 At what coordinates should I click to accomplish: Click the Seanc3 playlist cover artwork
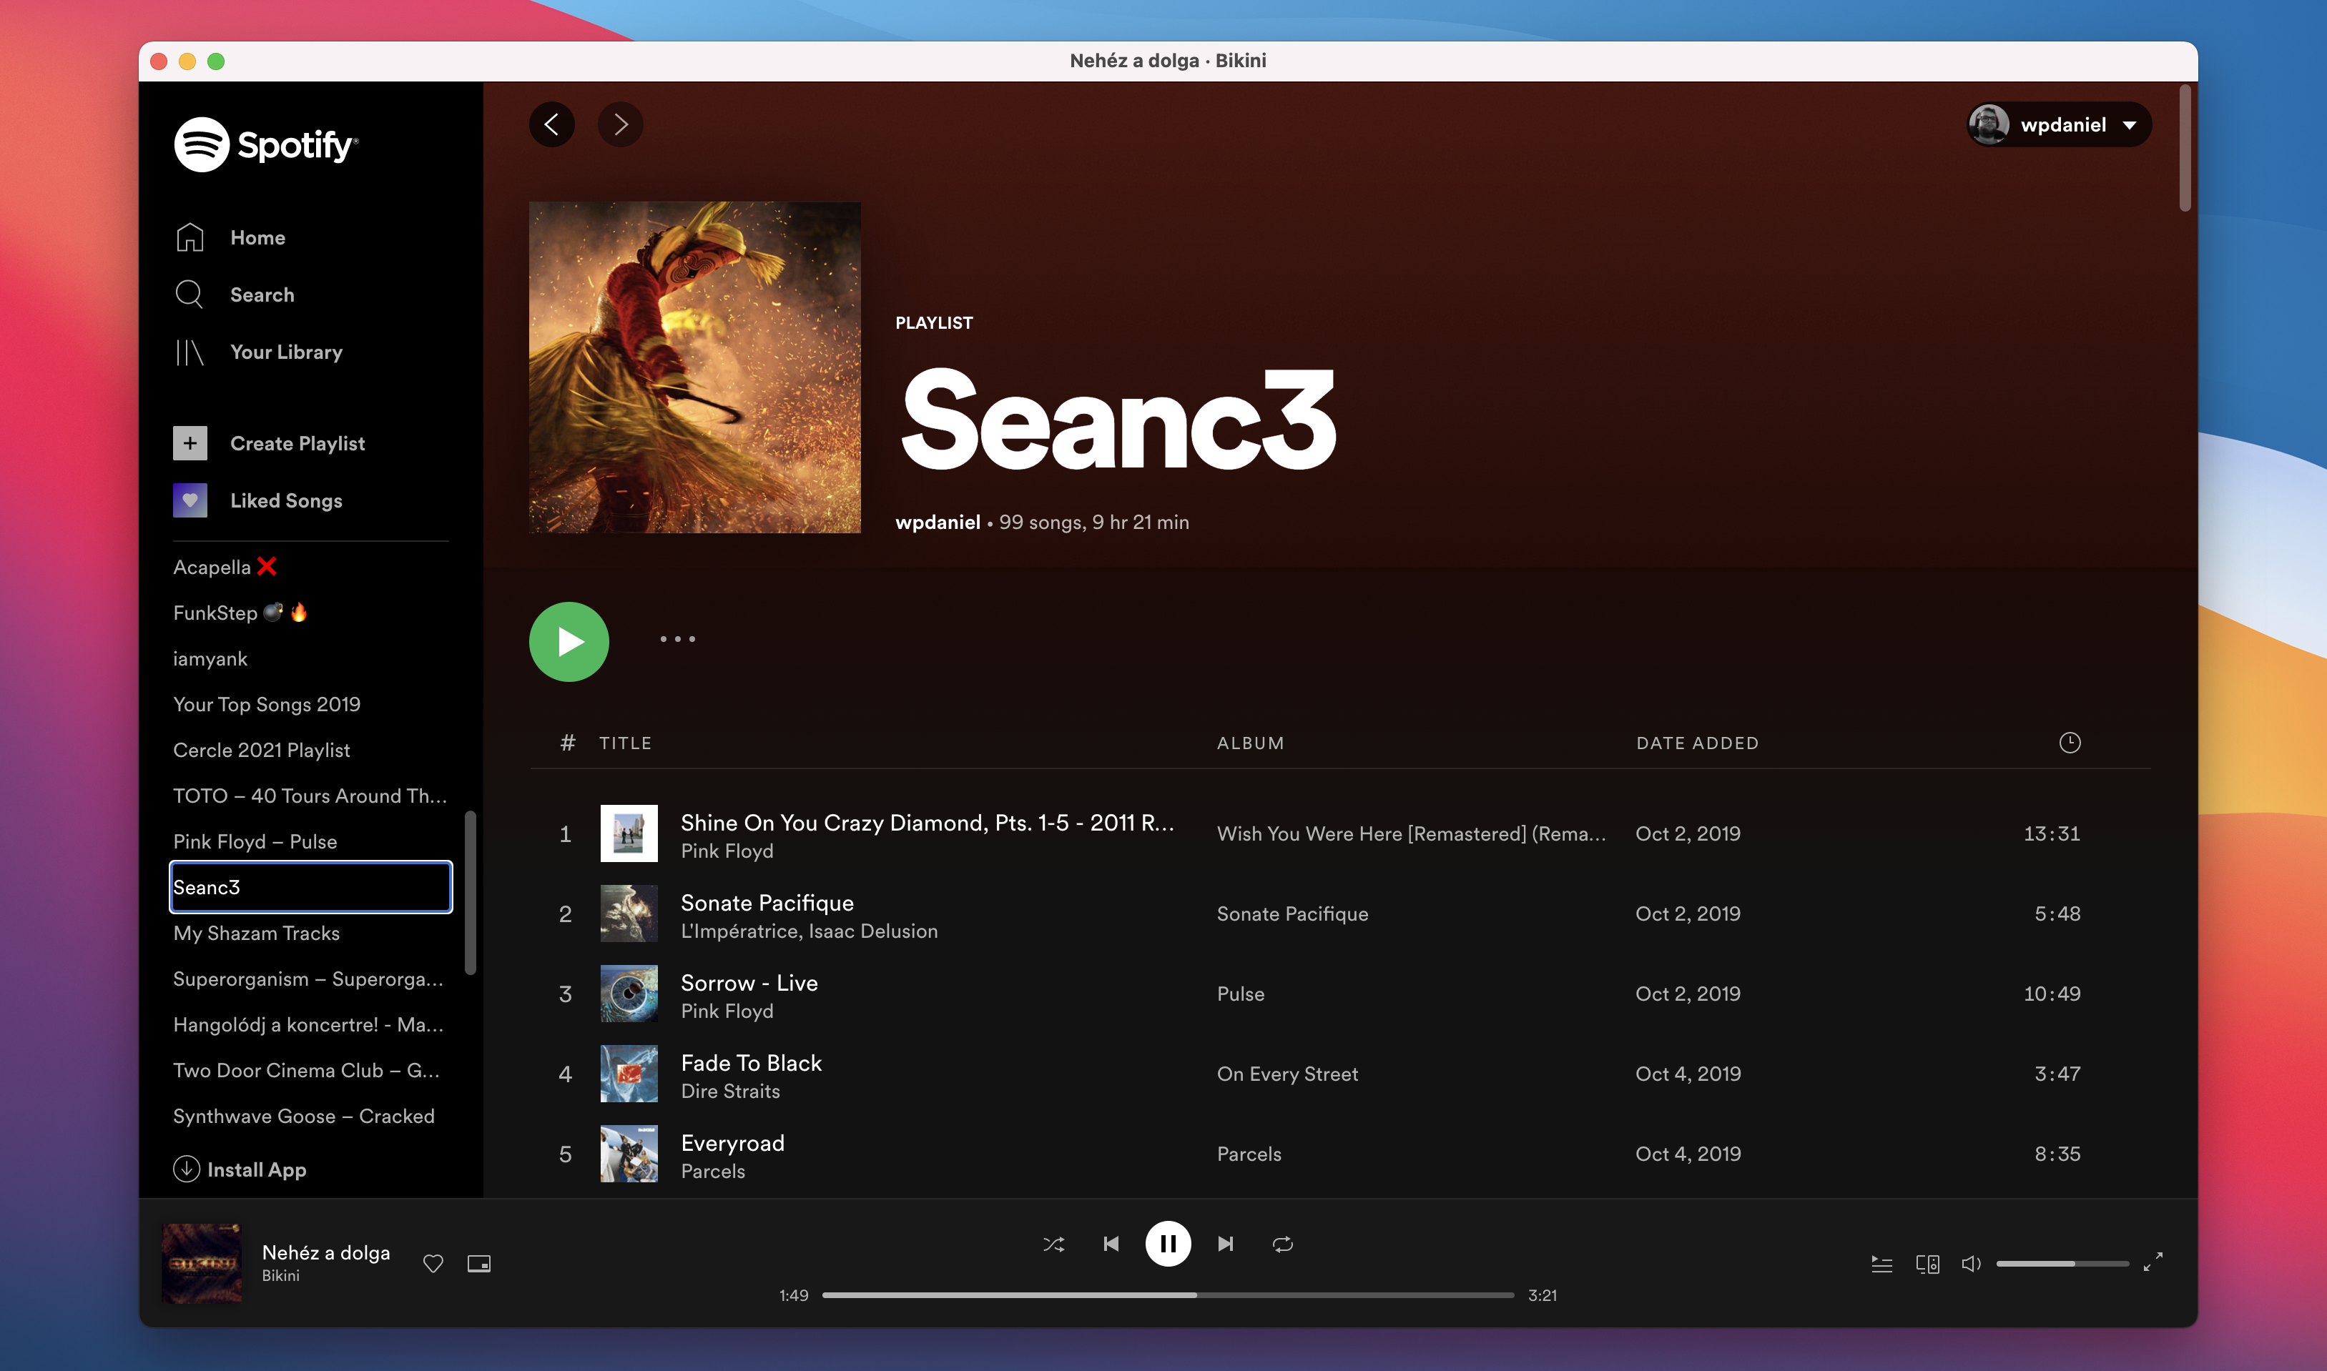click(695, 367)
